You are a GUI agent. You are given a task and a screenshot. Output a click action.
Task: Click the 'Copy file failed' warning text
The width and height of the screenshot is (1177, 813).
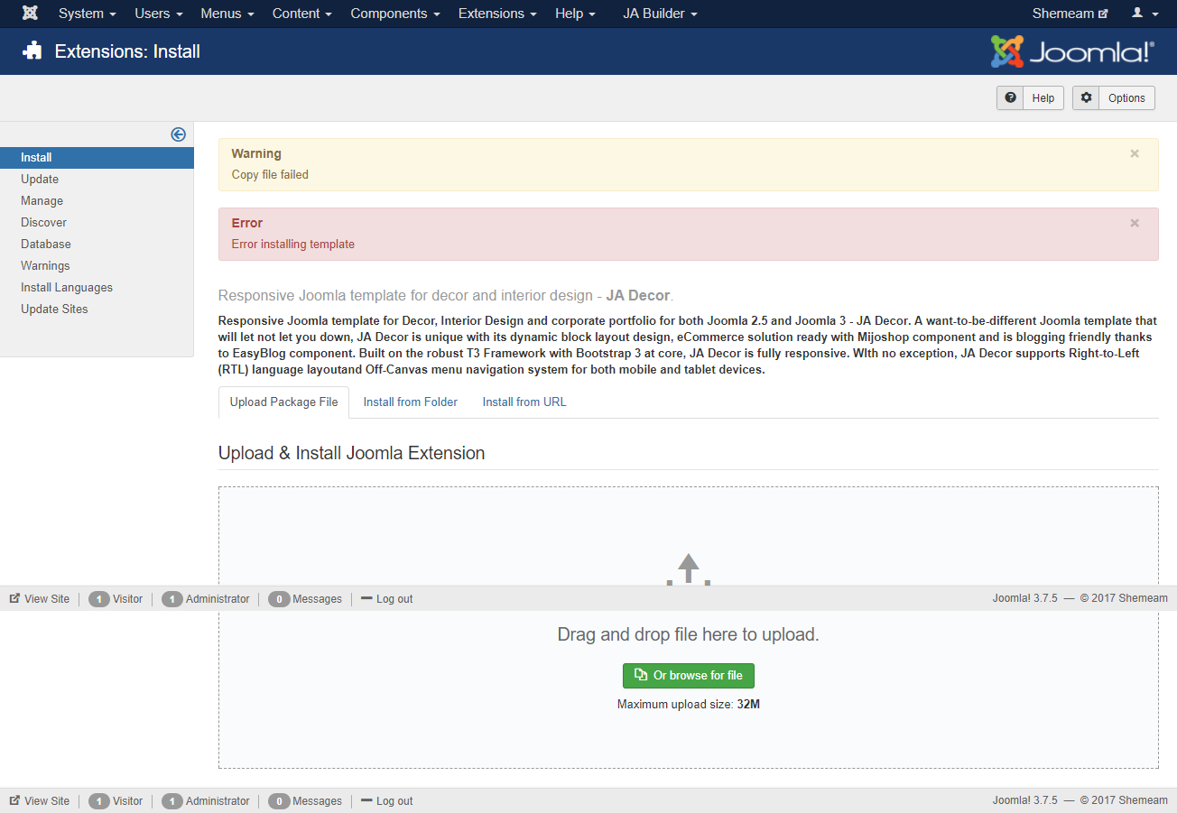coord(270,175)
